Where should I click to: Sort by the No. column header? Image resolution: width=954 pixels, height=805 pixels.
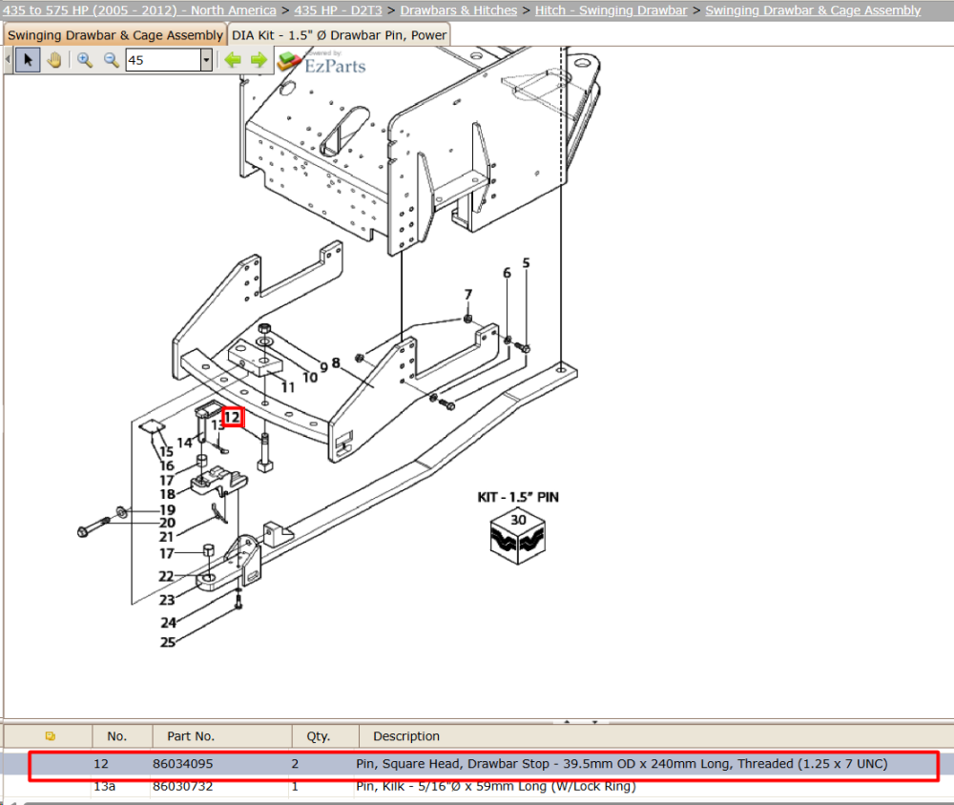(116, 736)
